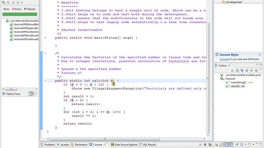Open the Problems tab
Screen dimensions: 264x148
[48, 145]
